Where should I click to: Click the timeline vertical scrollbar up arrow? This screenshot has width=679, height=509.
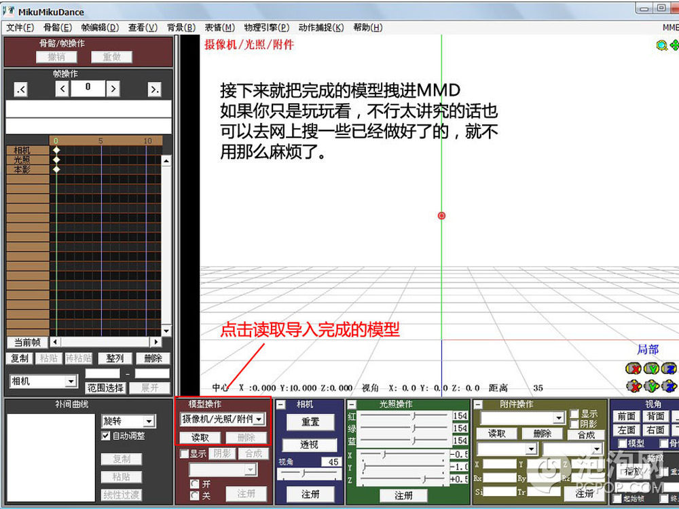pos(166,161)
